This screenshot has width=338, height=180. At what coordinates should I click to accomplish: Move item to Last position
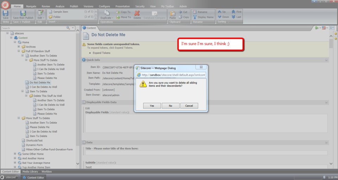pyautogui.click(x=237, y=17)
